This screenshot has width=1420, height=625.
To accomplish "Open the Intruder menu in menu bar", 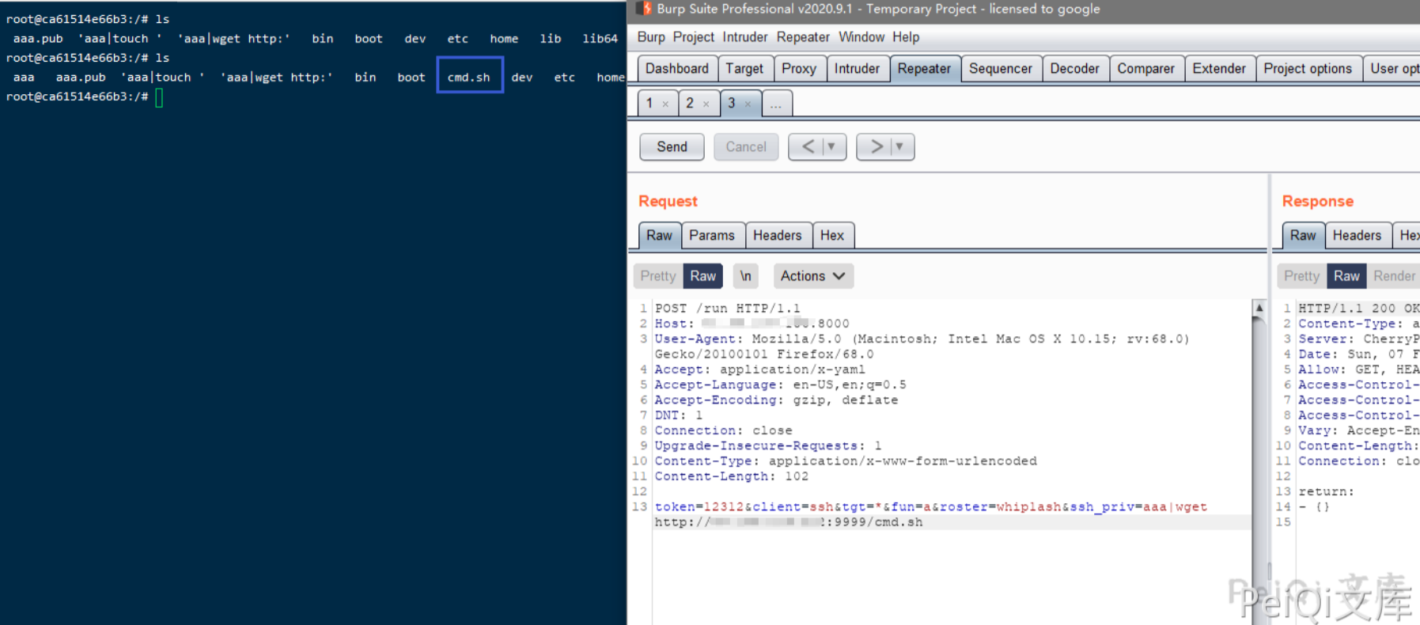I will pos(744,37).
